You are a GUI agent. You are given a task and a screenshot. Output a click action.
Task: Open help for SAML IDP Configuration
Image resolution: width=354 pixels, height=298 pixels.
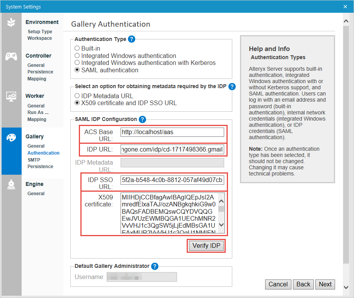click(x=143, y=119)
